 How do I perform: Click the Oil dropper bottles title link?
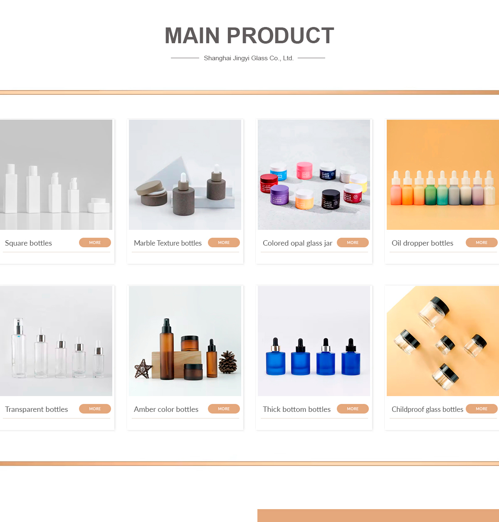tap(422, 243)
